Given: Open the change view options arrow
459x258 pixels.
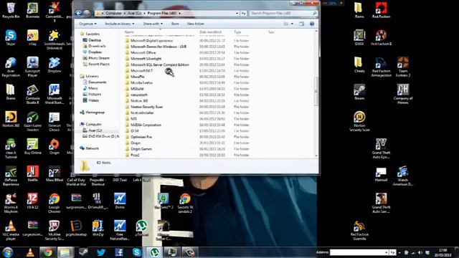Looking at the screenshot, I should (x=292, y=24).
